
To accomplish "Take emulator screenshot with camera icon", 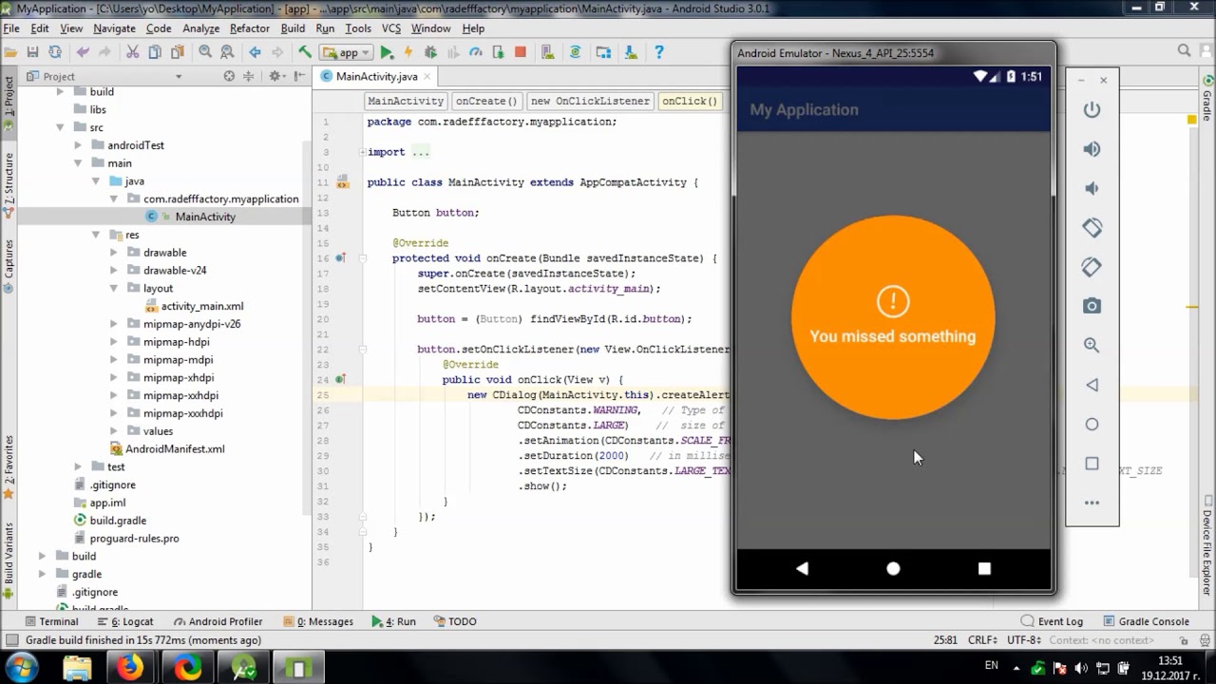I will coord(1092,306).
